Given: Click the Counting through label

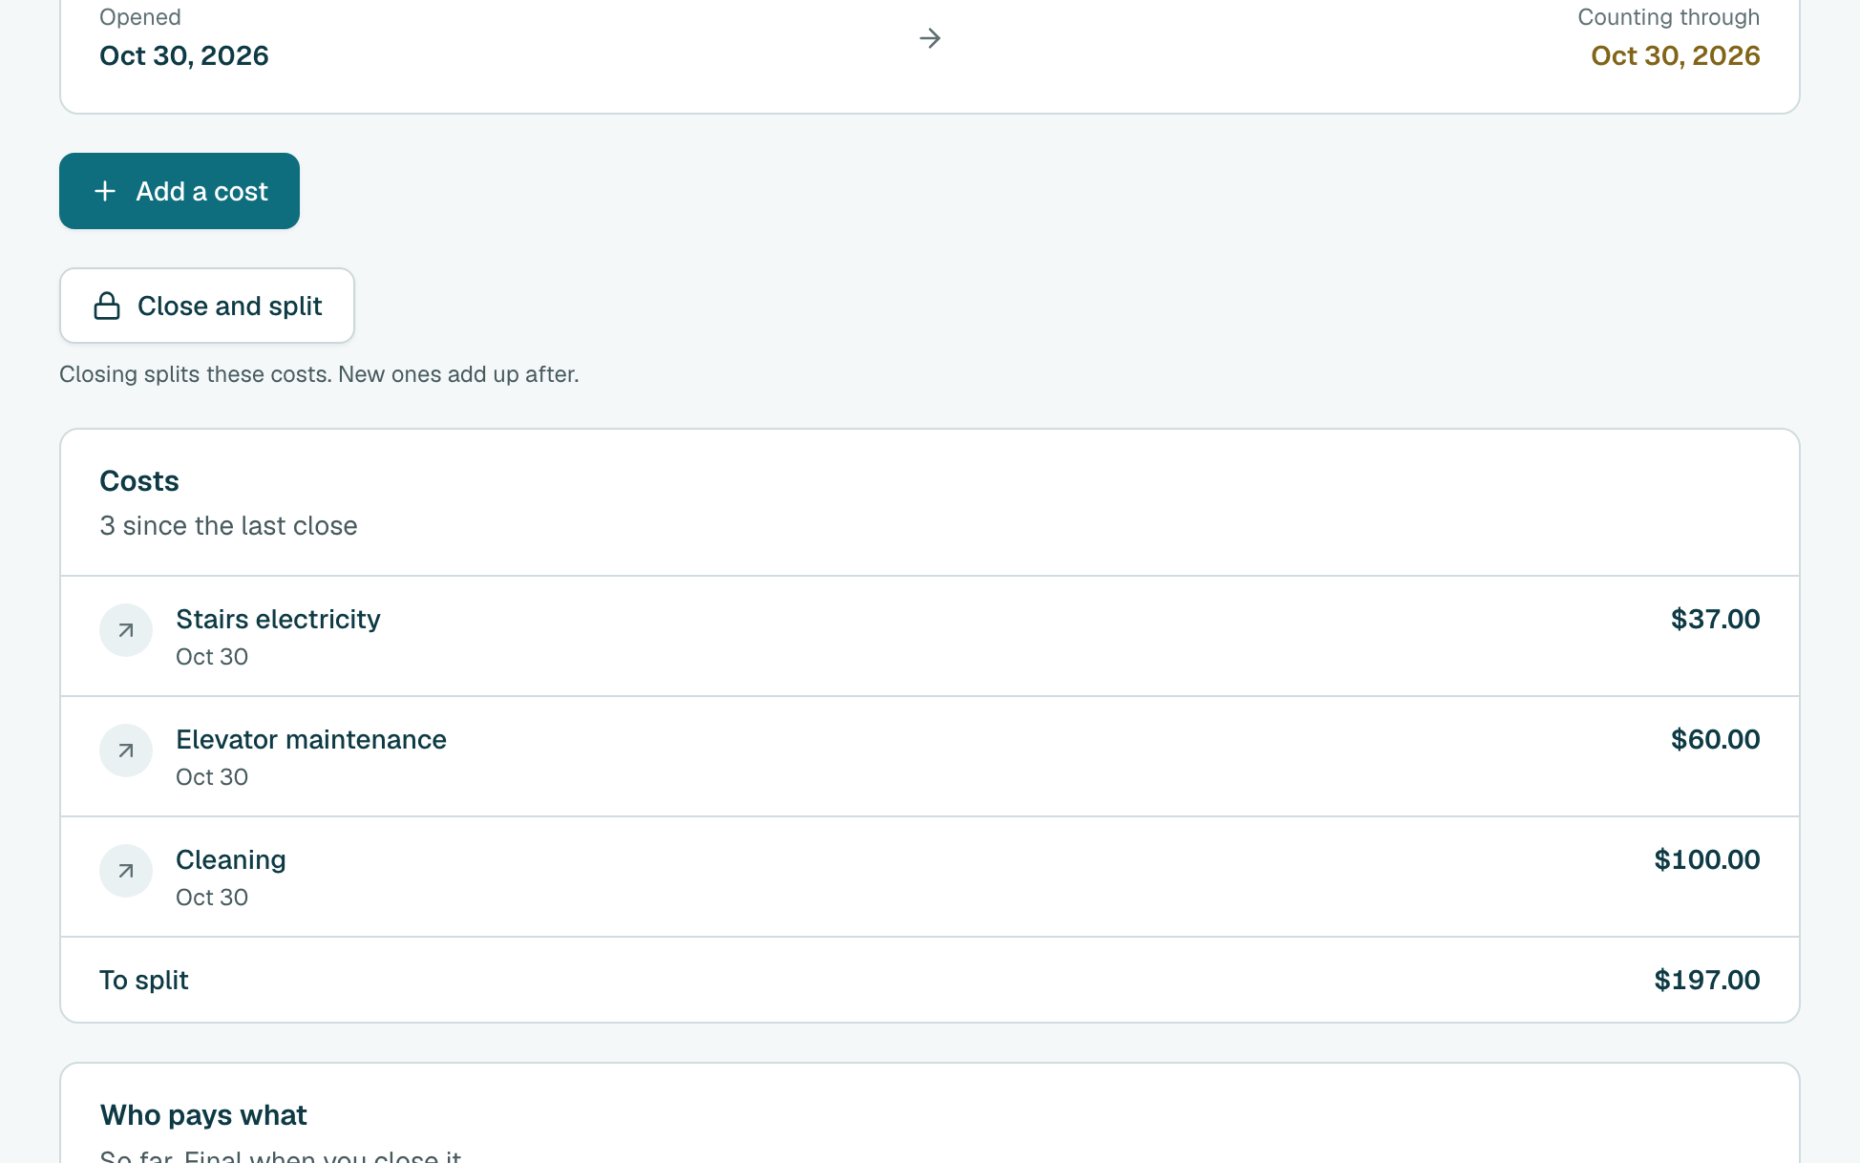Looking at the screenshot, I should [x=1668, y=17].
